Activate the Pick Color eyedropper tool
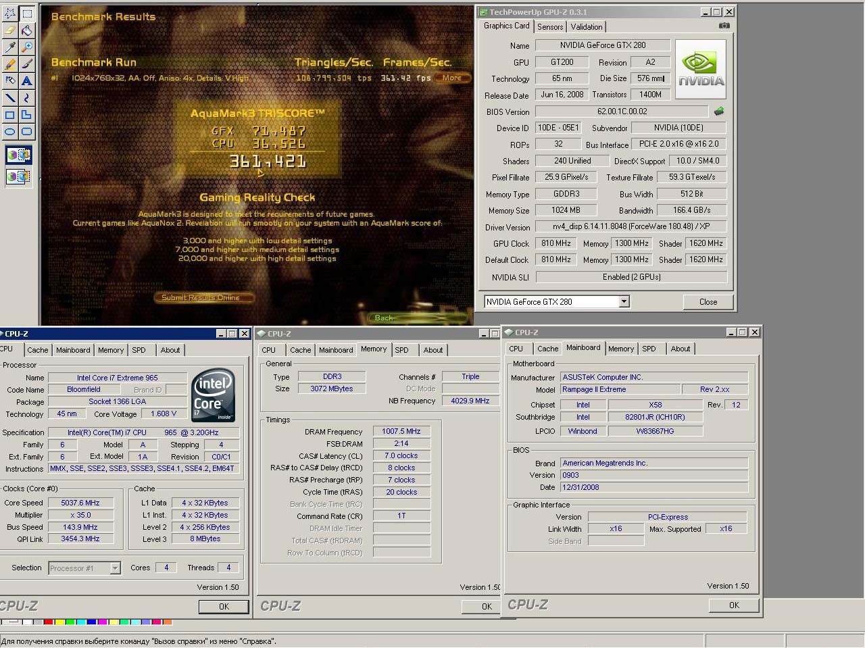 9,47
